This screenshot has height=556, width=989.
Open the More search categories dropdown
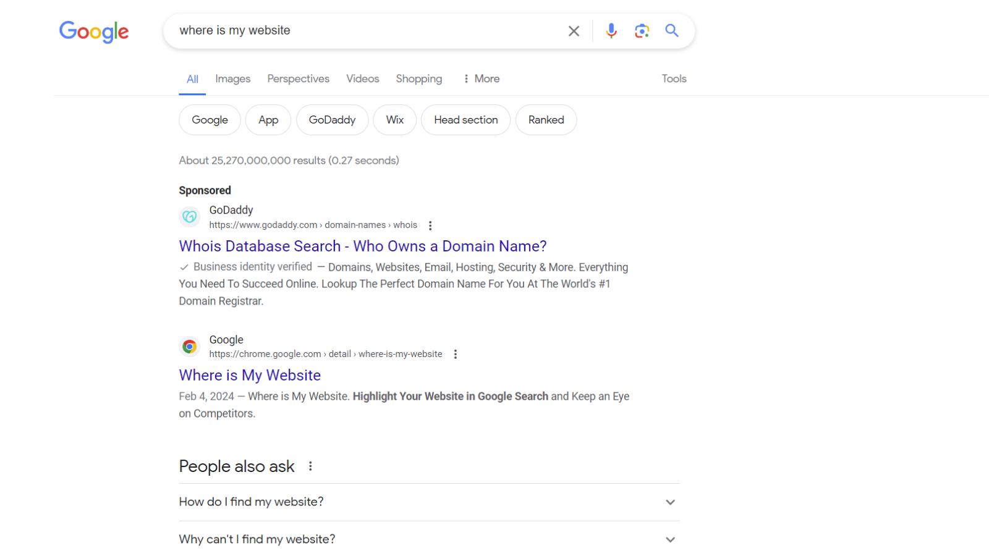pos(482,78)
